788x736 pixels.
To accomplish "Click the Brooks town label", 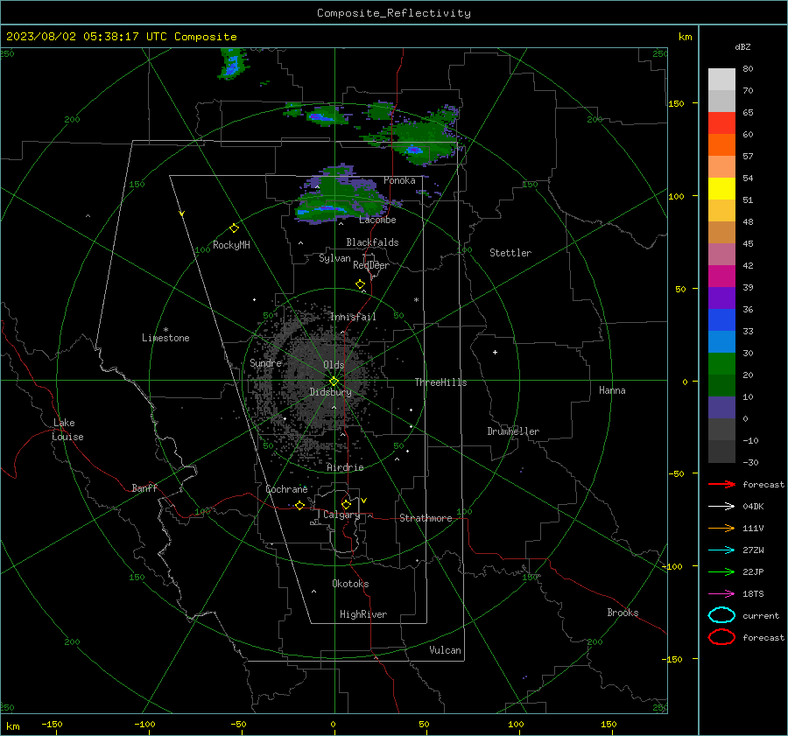I will (x=623, y=613).
